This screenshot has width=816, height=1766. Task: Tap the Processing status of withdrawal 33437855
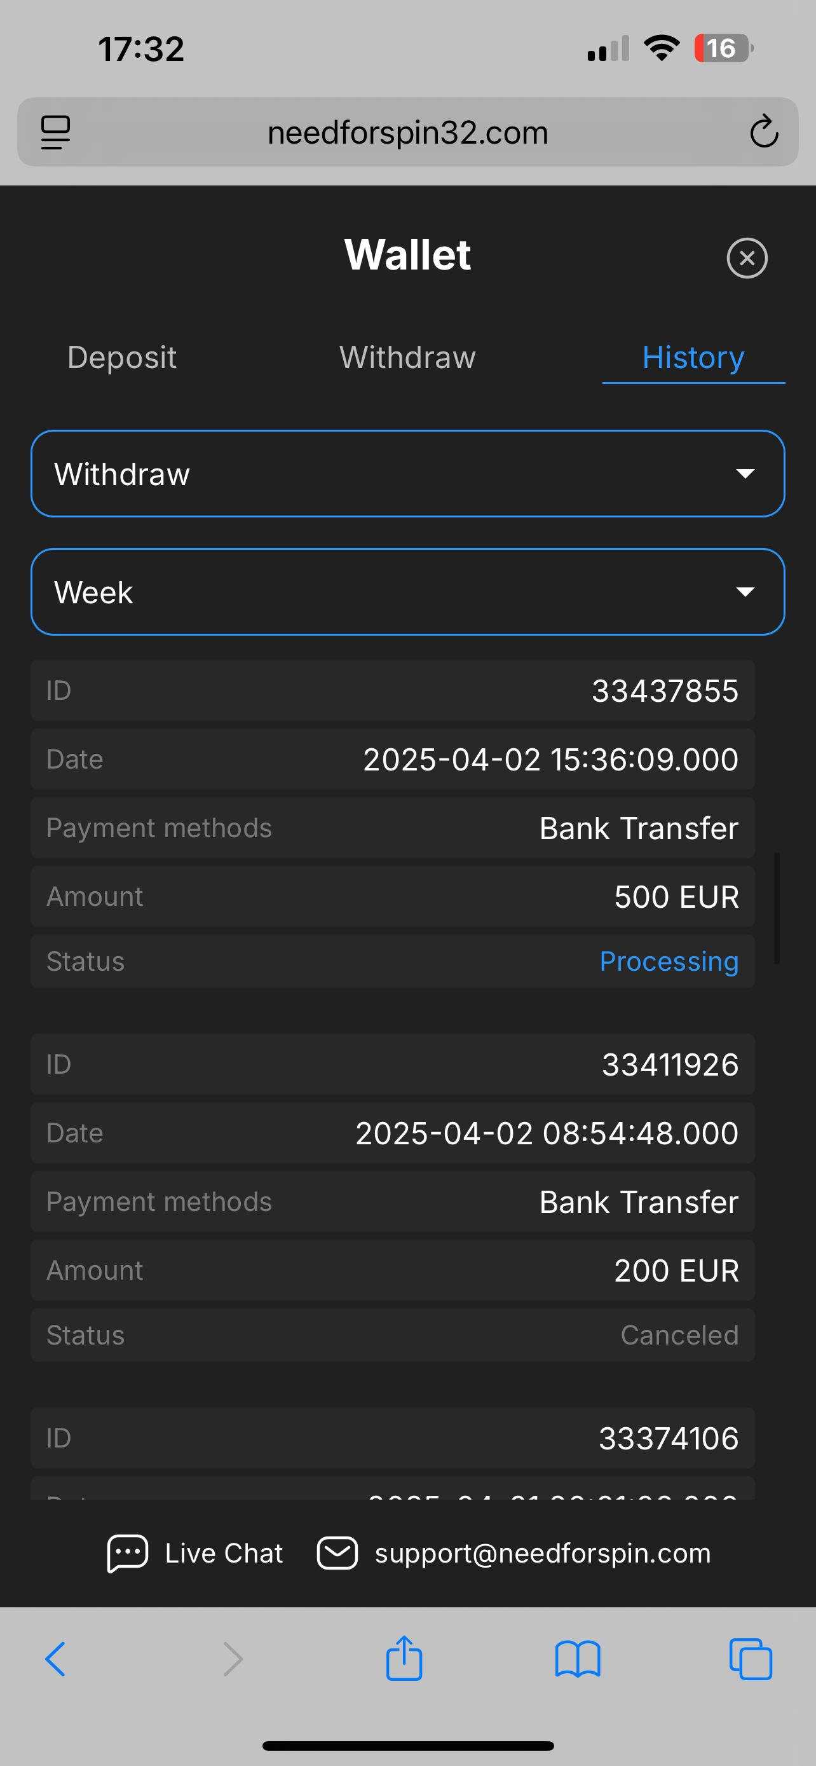pyautogui.click(x=669, y=961)
